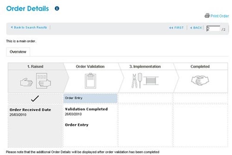Click the tools and cable Implementation icon
This screenshot has height=155, width=232.
click(x=145, y=81)
